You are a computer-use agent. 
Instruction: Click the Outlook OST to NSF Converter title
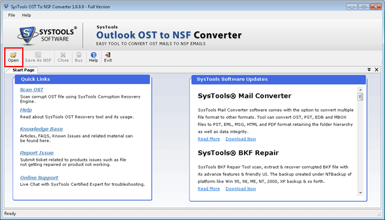pyautogui.click(x=169, y=35)
